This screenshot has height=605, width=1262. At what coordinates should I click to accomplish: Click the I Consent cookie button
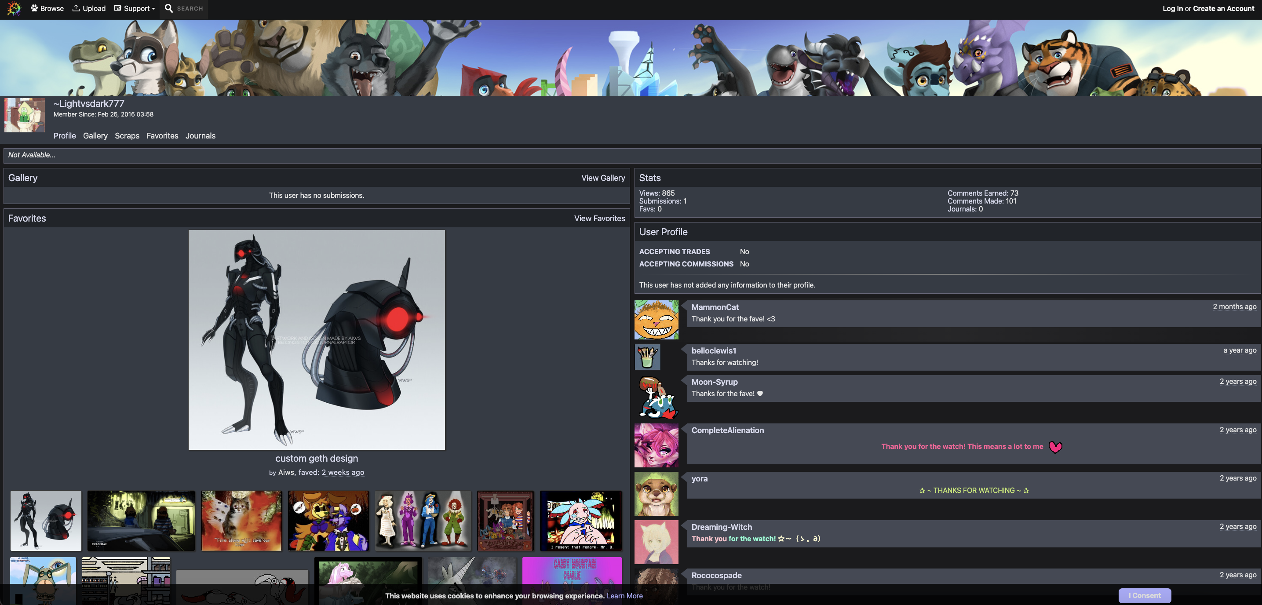pos(1145,596)
